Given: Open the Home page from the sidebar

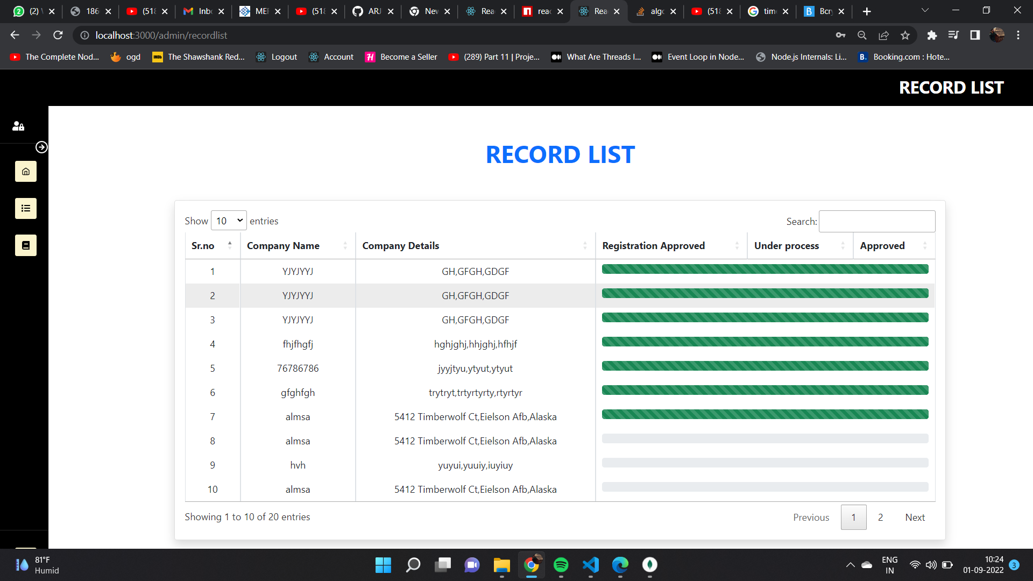Looking at the screenshot, I should coord(25,171).
